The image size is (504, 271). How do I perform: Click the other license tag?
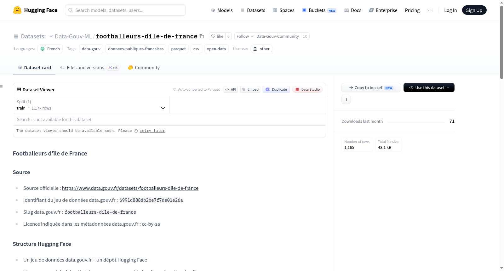[261, 49]
